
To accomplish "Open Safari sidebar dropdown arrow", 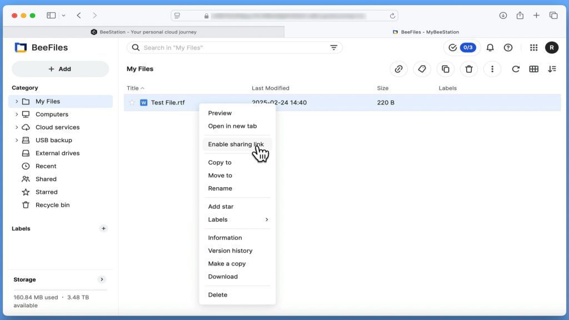I will [x=63, y=15].
